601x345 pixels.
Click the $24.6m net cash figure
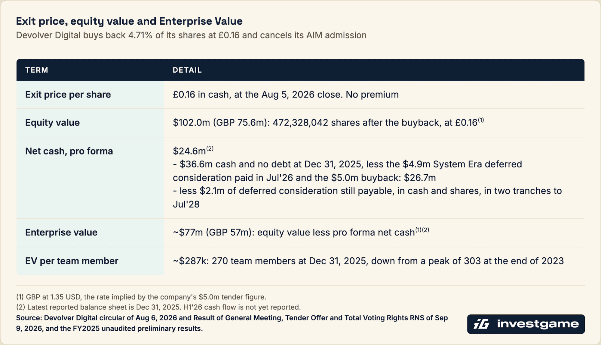pos(193,151)
